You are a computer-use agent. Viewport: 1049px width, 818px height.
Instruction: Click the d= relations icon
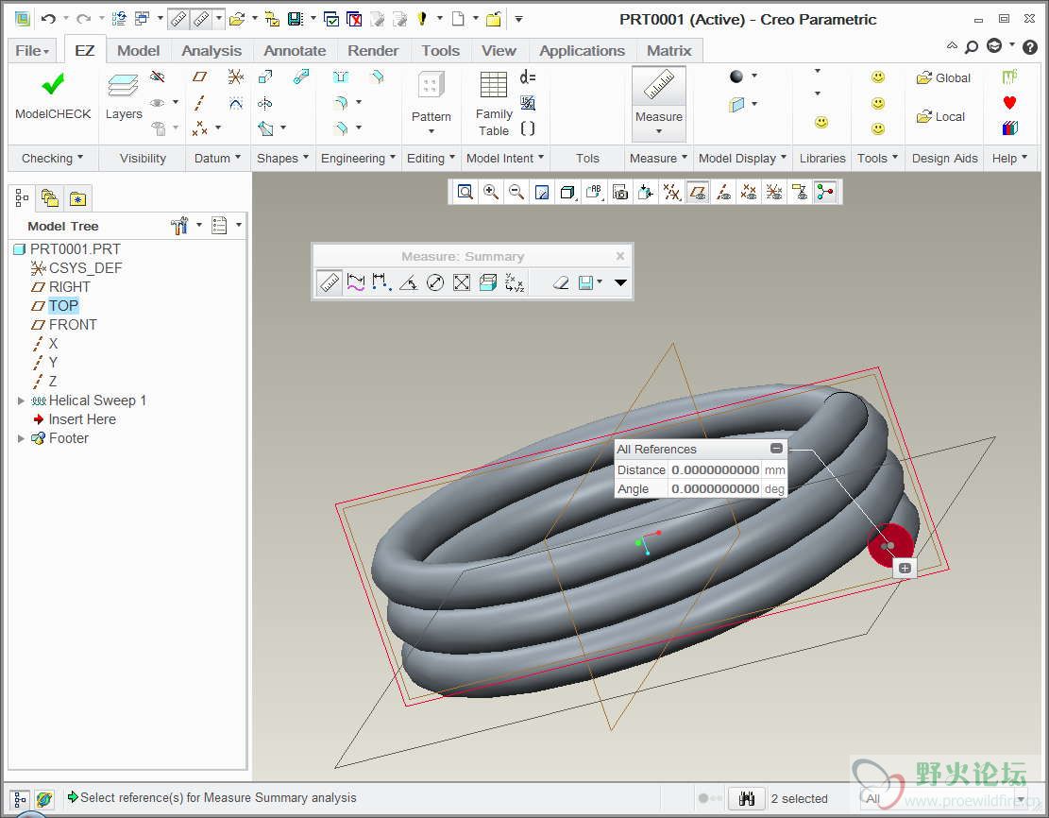coord(528,77)
